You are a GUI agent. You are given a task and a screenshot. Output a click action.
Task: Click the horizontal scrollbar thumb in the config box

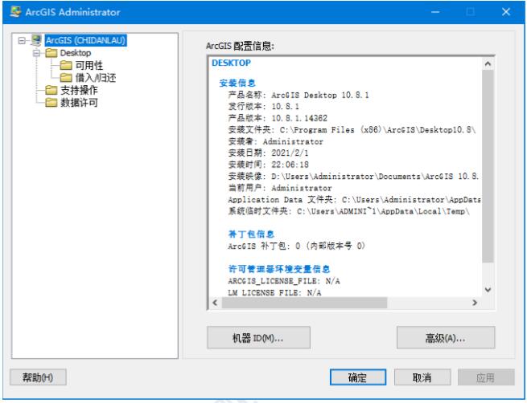[304, 303]
